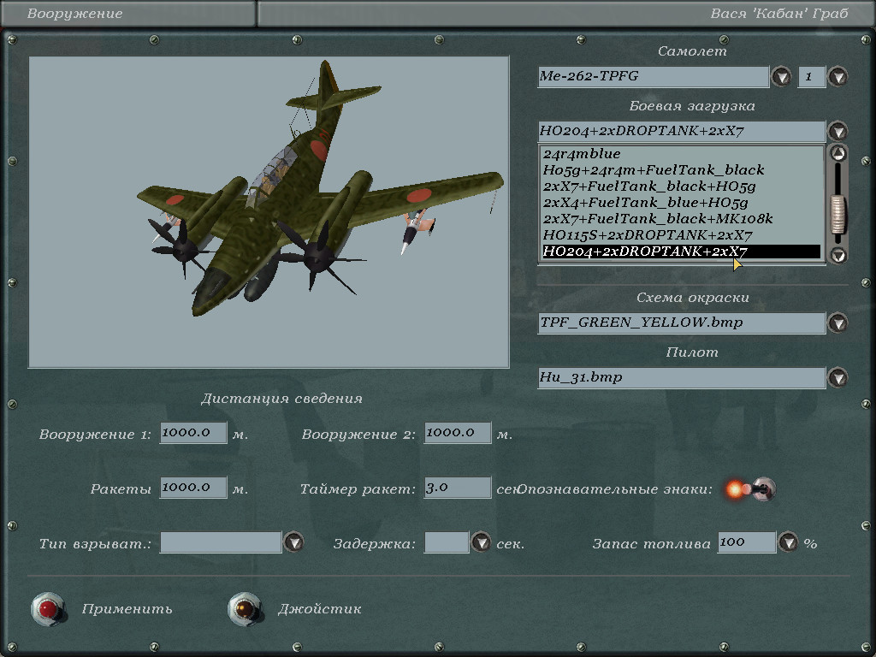
Task: Click the loadout list scrollbar handle
Action: [838, 214]
